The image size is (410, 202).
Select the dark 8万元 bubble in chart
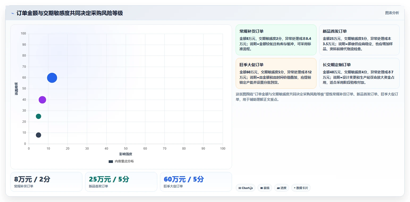tap(39, 135)
